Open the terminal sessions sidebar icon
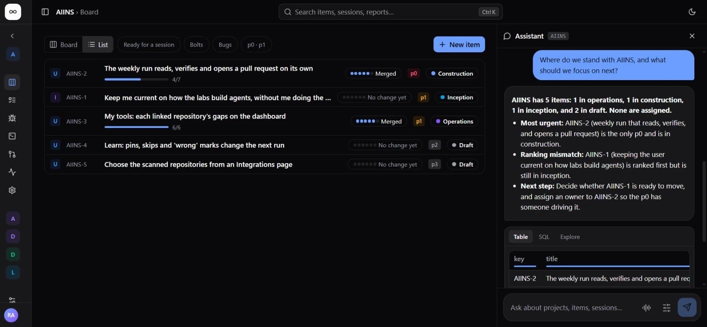 [12, 136]
